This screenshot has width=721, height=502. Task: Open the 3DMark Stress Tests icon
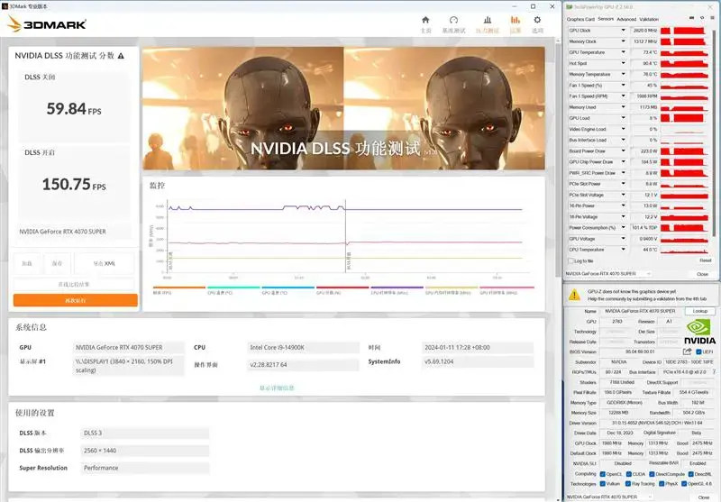pos(488,20)
